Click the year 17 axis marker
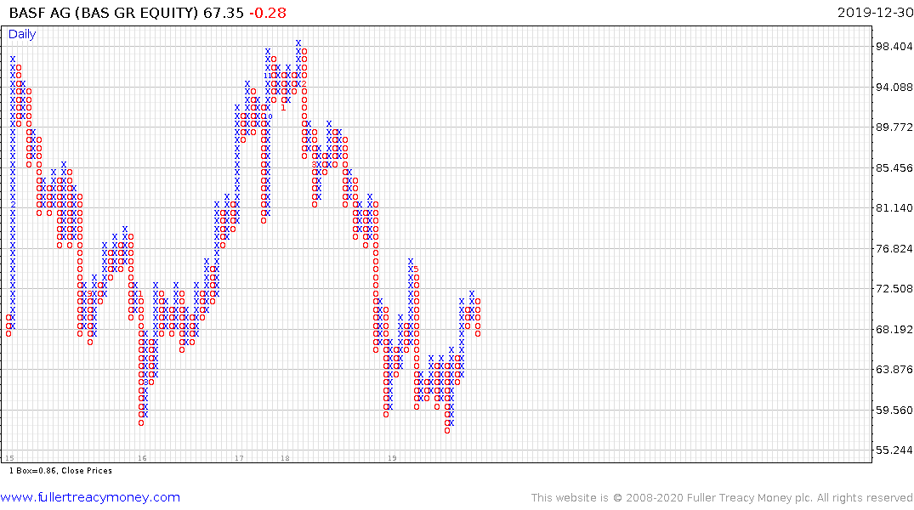Image resolution: width=914 pixels, height=510 pixels. pos(239,458)
